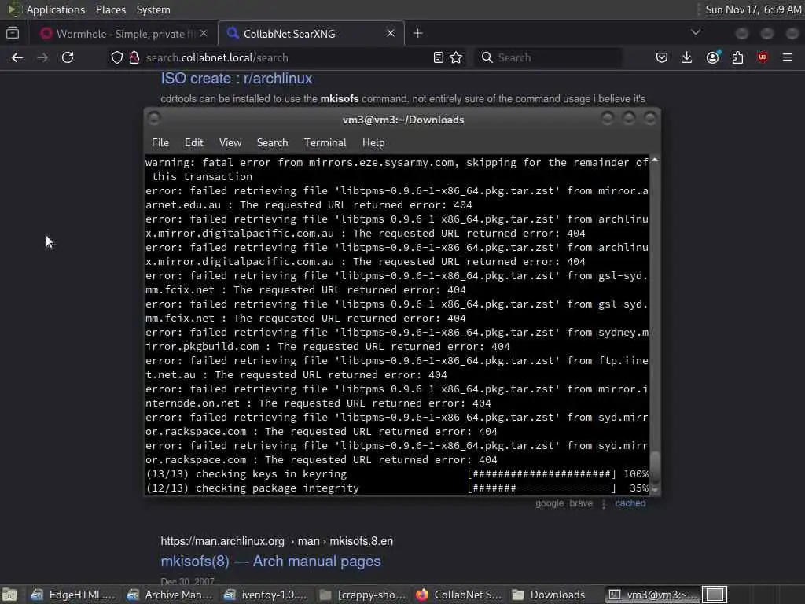
Task: Switch to the iventoy taskbar window
Action: click(266, 595)
